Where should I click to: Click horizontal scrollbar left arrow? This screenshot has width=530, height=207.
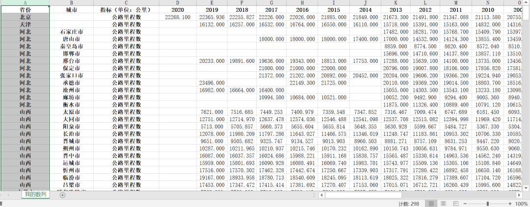click(x=321, y=195)
